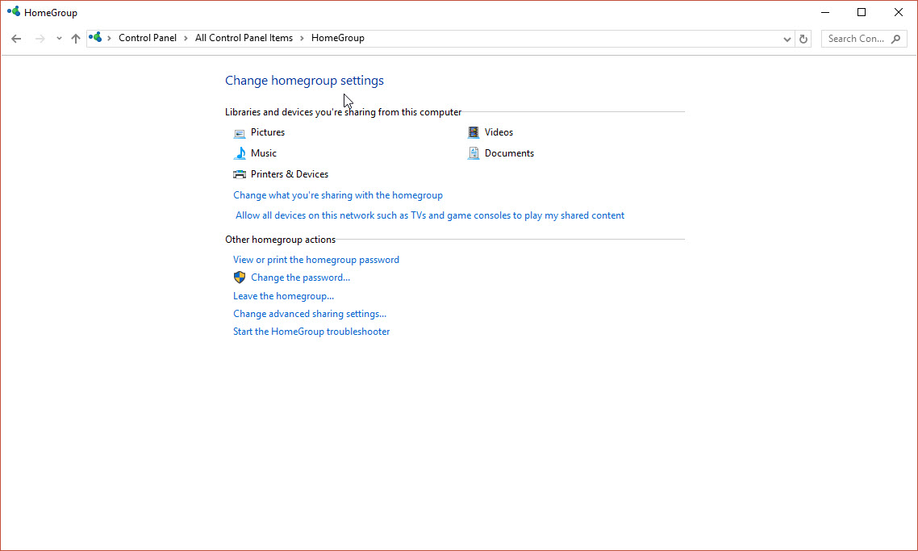918x551 pixels.
Task: Click the Change homegroup settings heading
Action: click(304, 81)
